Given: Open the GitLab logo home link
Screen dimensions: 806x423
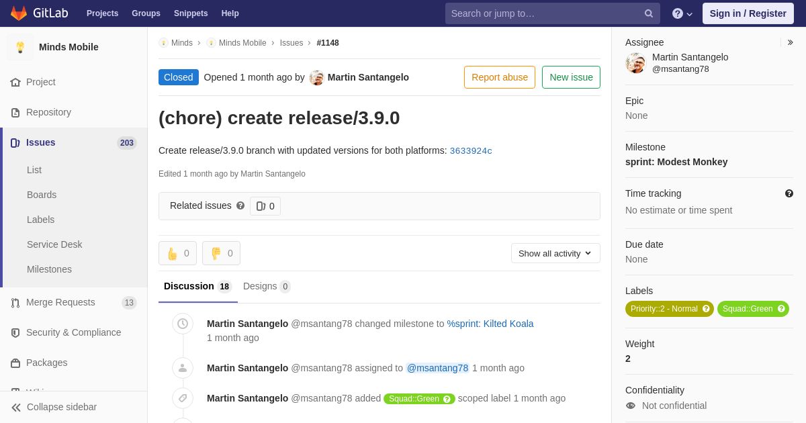Looking at the screenshot, I should click(x=39, y=13).
